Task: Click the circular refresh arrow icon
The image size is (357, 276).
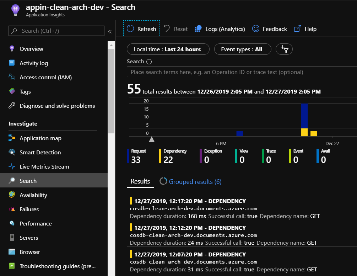Action: click(x=130, y=28)
